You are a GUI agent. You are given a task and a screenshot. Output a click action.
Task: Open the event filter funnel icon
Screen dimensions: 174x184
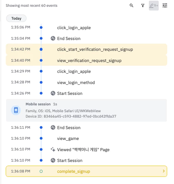click(143, 5)
